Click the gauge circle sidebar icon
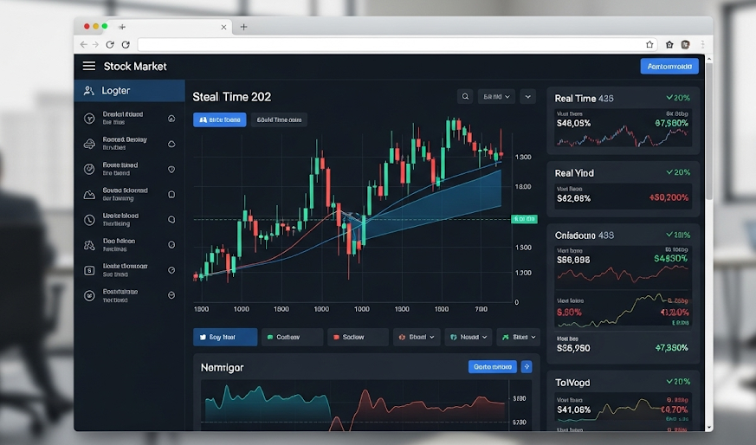This screenshot has width=756, height=445. (x=89, y=169)
